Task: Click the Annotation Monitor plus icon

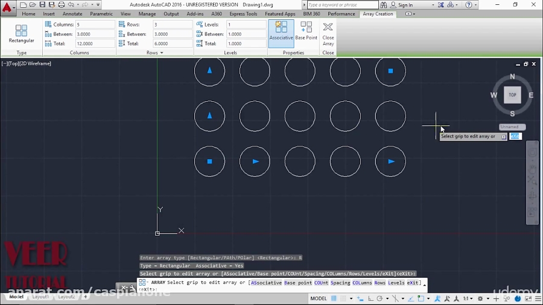Action: click(x=497, y=298)
